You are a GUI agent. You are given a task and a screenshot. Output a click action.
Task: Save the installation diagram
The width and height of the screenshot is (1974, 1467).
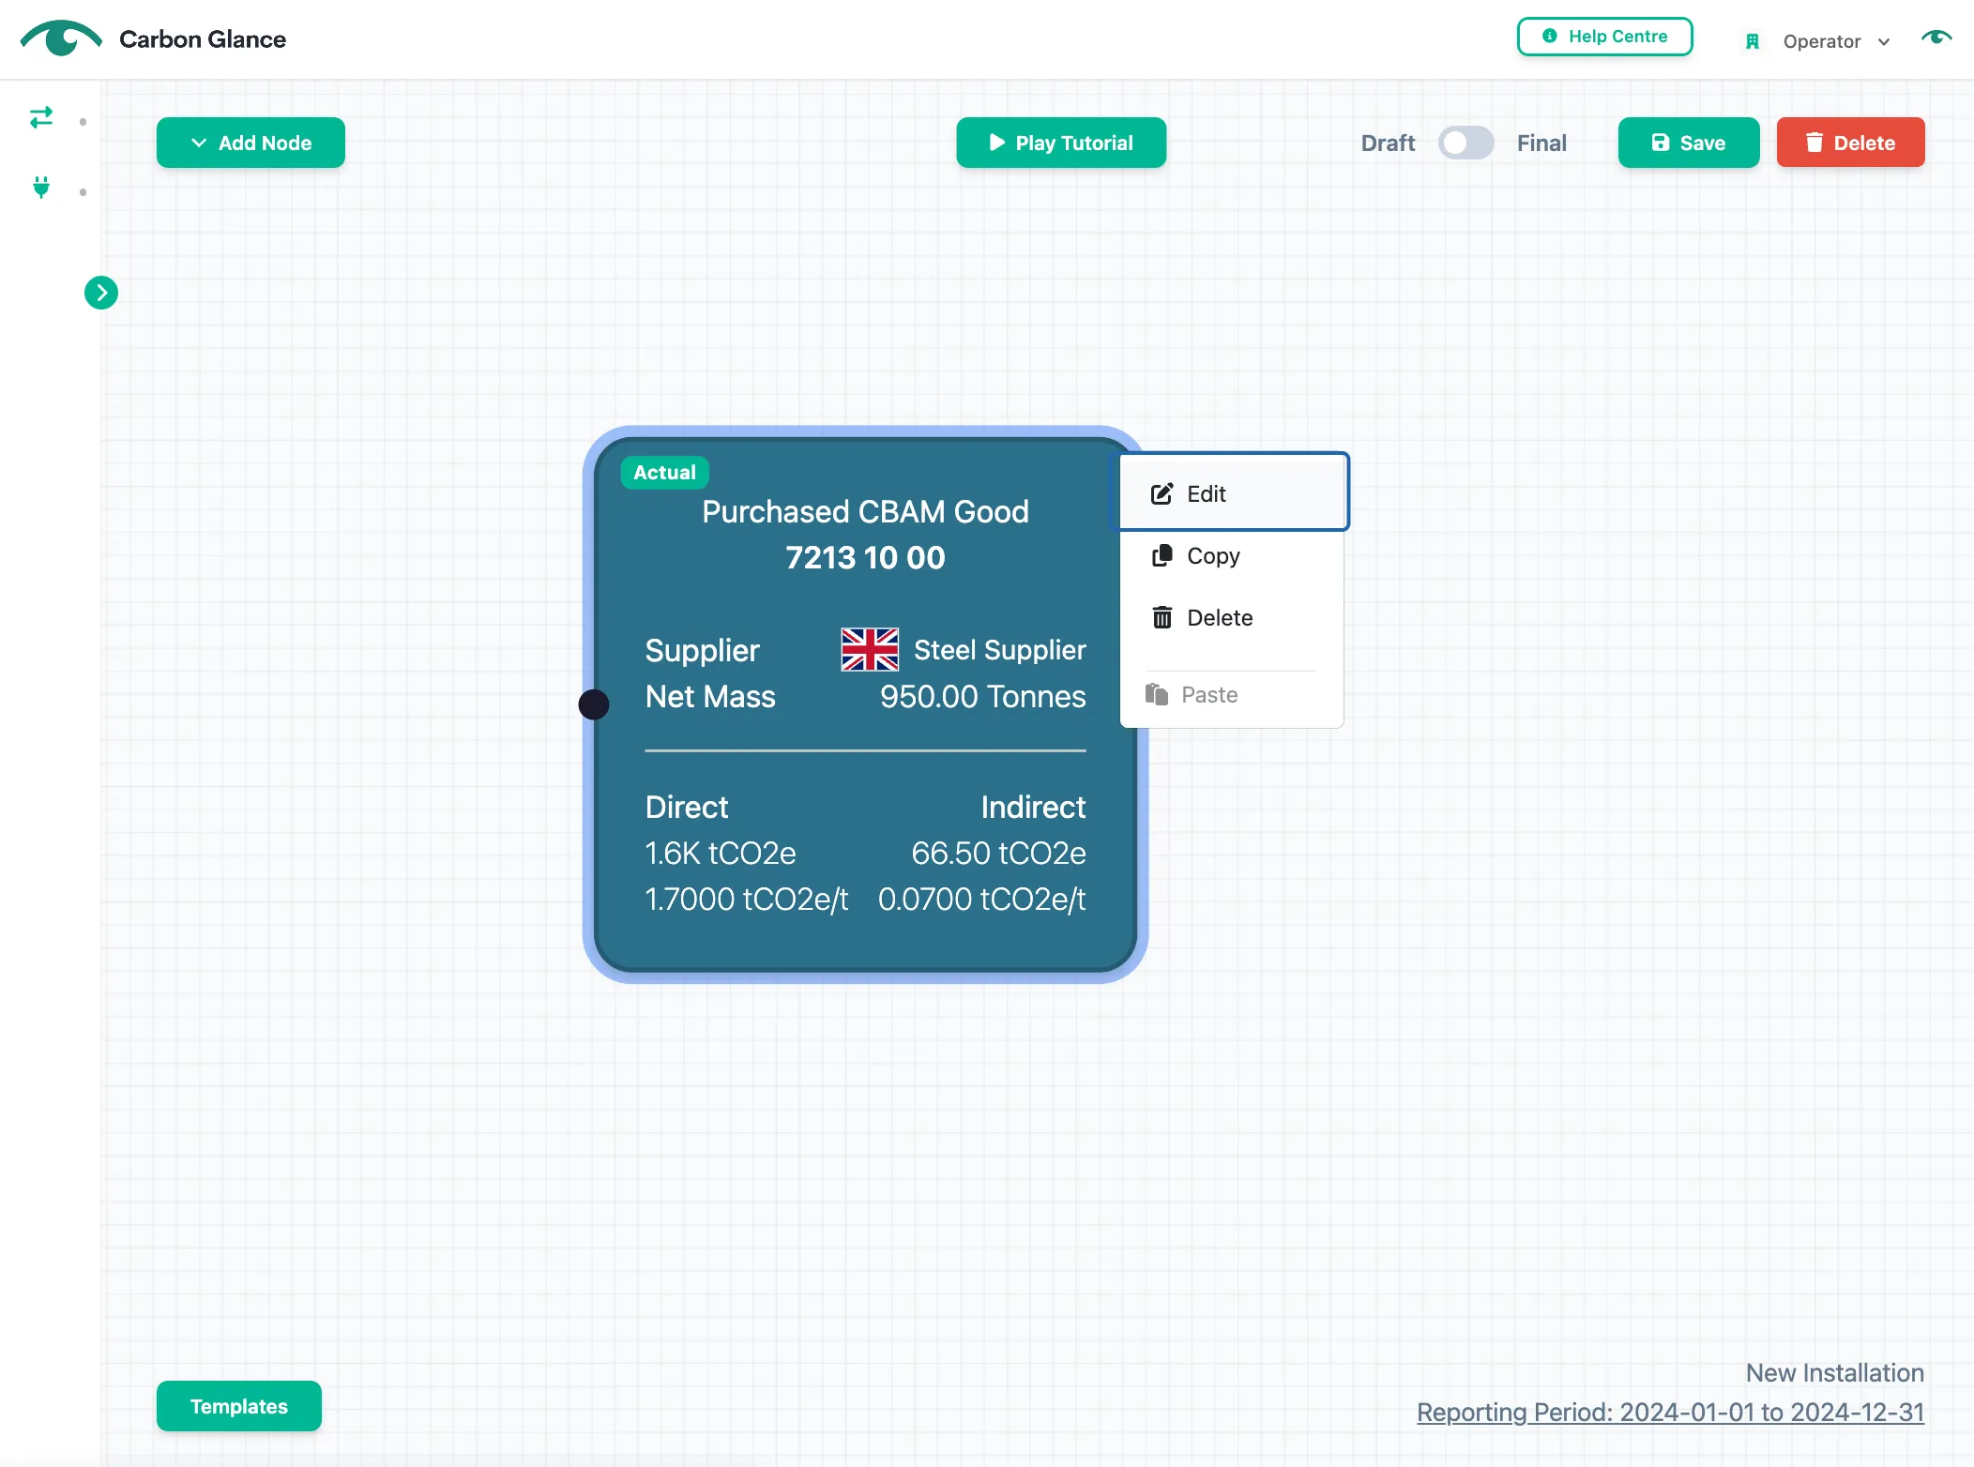pyautogui.click(x=1688, y=143)
